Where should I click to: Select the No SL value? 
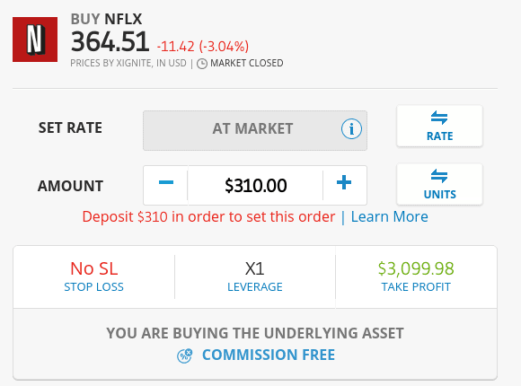[94, 268]
